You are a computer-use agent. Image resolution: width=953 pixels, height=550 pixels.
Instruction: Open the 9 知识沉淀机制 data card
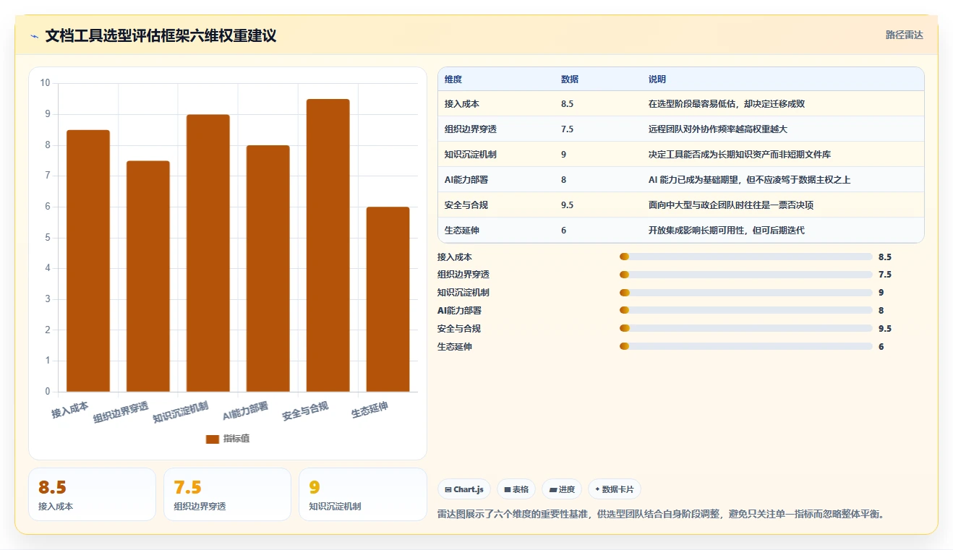tap(362, 494)
